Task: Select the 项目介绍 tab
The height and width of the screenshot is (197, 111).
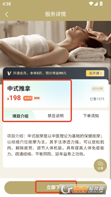Action: [20, 116]
